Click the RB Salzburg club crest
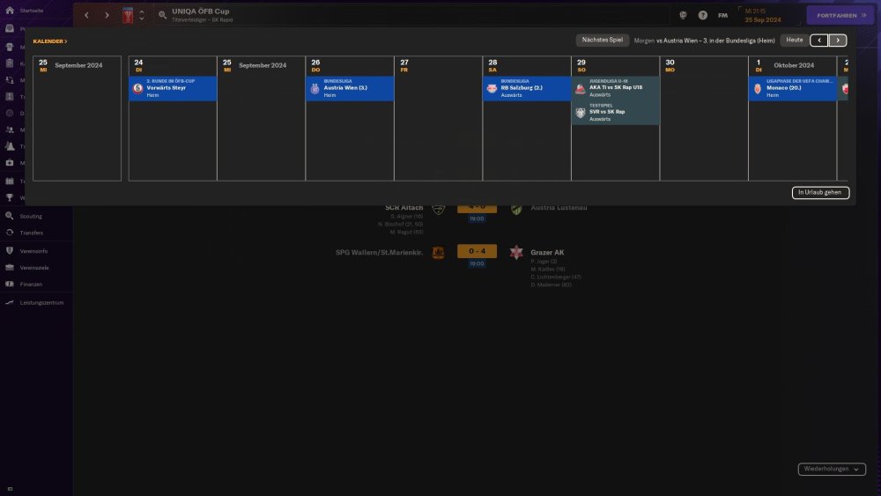 [x=492, y=89]
